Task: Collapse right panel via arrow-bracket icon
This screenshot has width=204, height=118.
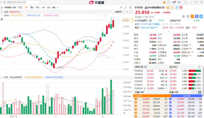Action: coord(130,8)
